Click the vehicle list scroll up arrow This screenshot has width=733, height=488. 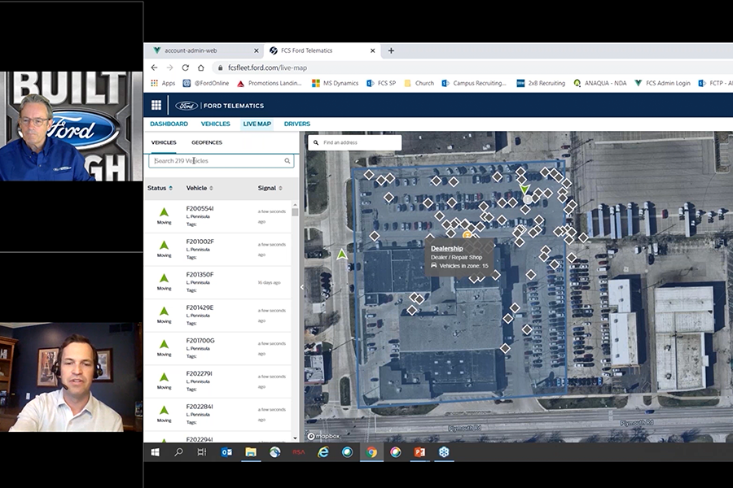(295, 205)
